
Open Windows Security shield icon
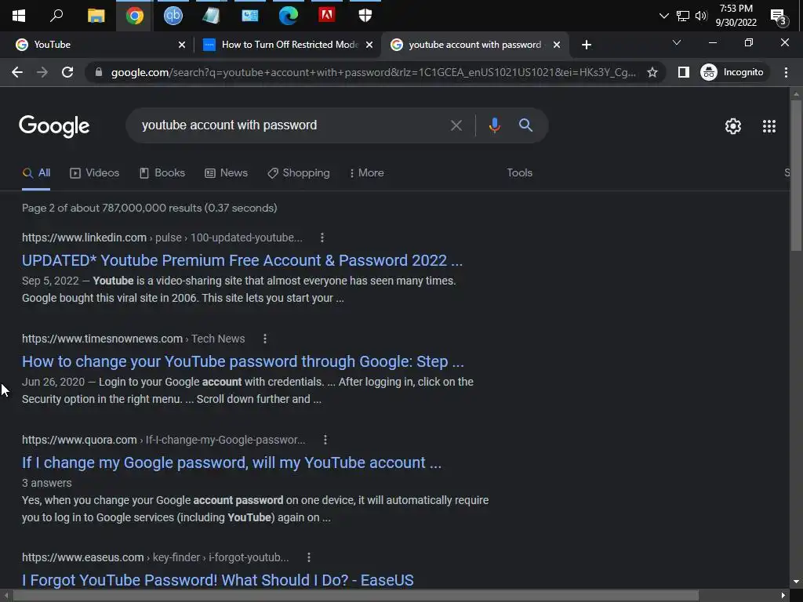tap(365, 16)
